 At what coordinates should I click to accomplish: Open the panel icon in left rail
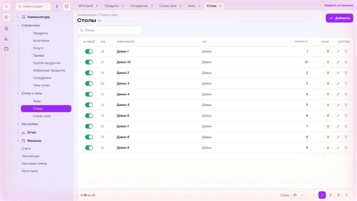click(x=6, y=17)
